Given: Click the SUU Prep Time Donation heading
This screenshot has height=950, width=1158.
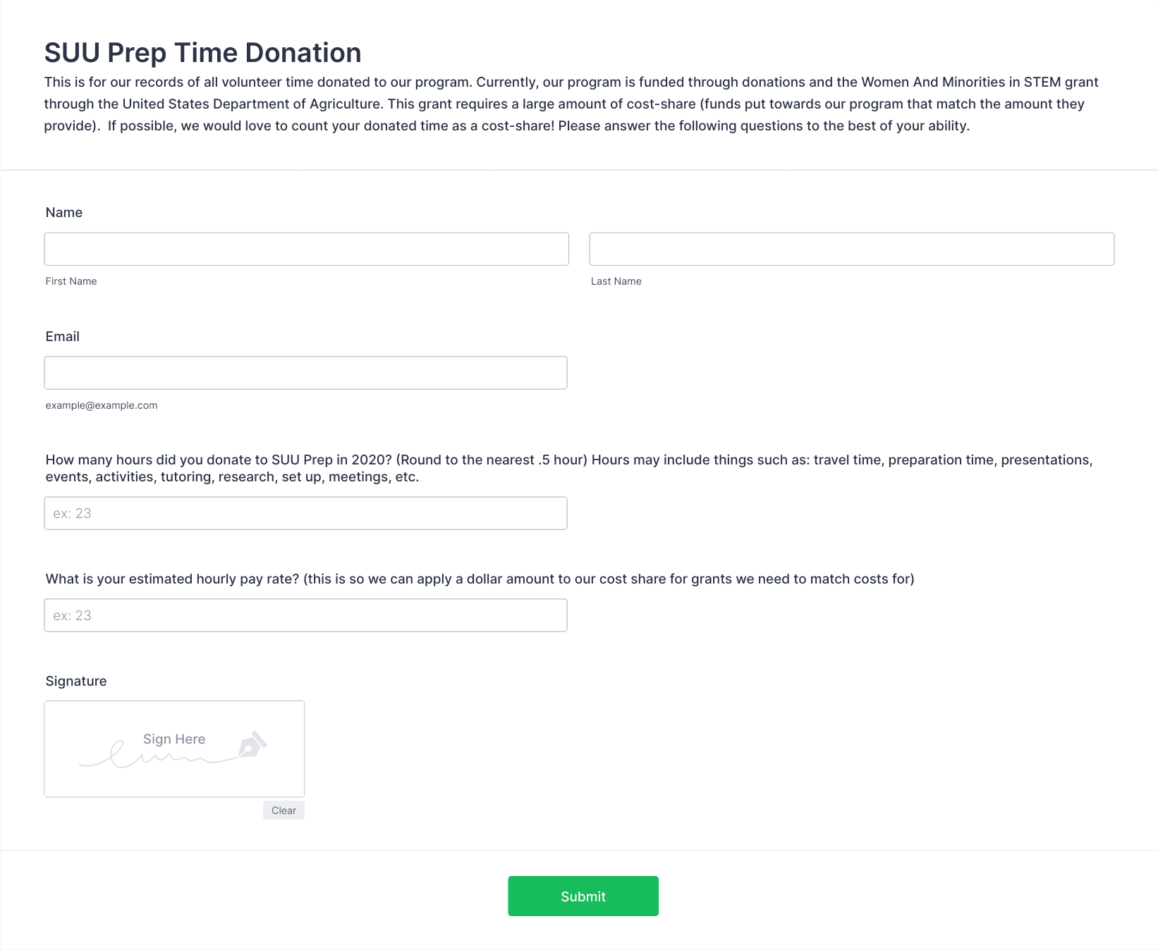Looking at the screenshot, I should [x=203, y=53].
